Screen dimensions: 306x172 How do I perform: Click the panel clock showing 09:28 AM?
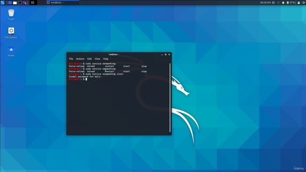tap(265, 2)
